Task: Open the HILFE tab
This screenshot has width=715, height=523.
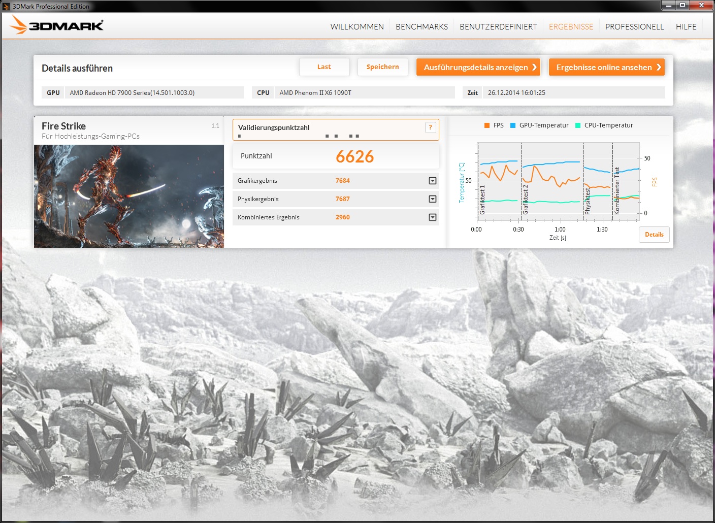Action: (x=686, y=27)
